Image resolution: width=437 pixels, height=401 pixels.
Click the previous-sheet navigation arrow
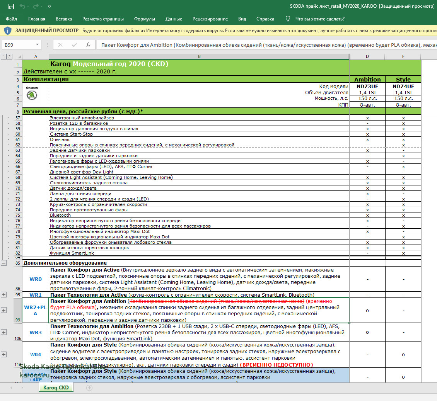tap(11, 387)
